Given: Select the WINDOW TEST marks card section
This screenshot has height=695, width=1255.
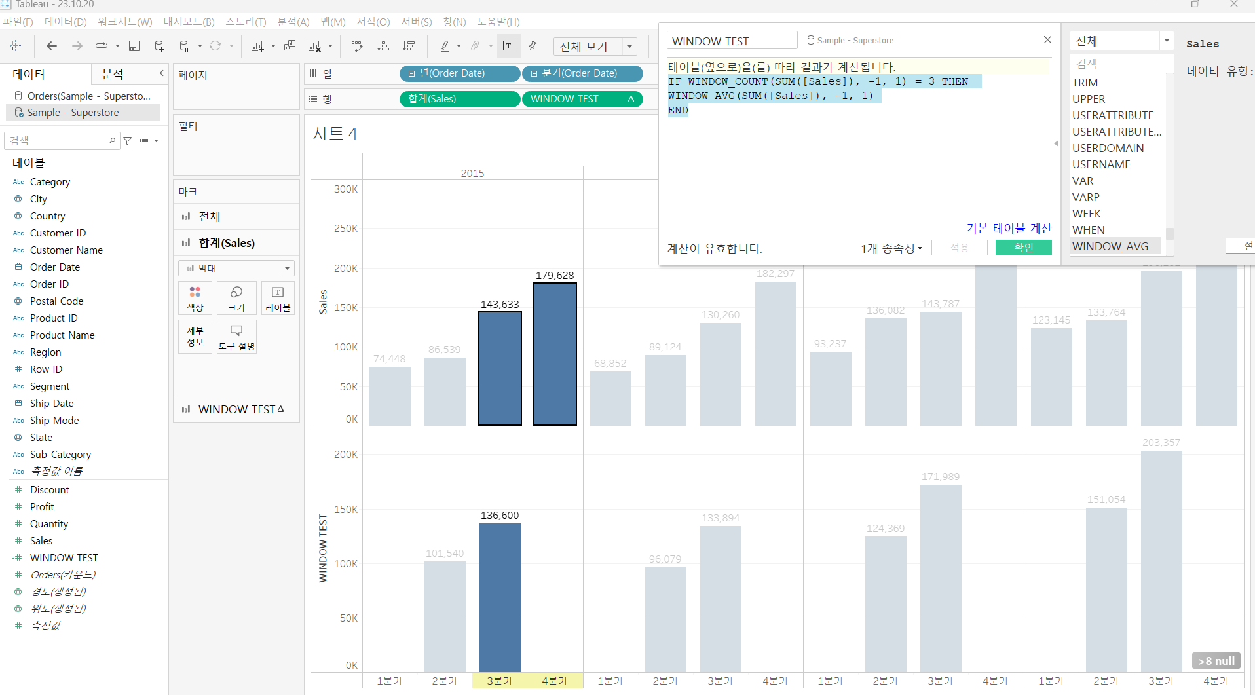Looking at the screenshot, I should [236, 409].
